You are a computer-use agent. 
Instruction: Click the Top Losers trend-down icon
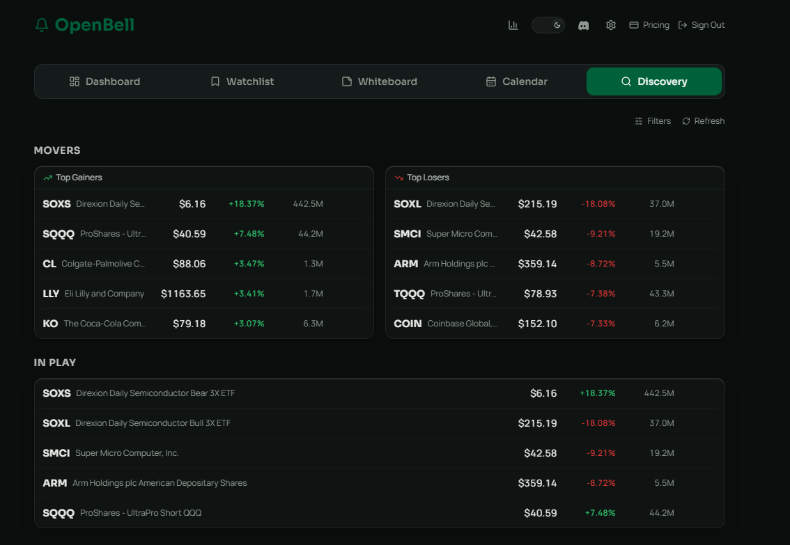(x=399, y=177)
